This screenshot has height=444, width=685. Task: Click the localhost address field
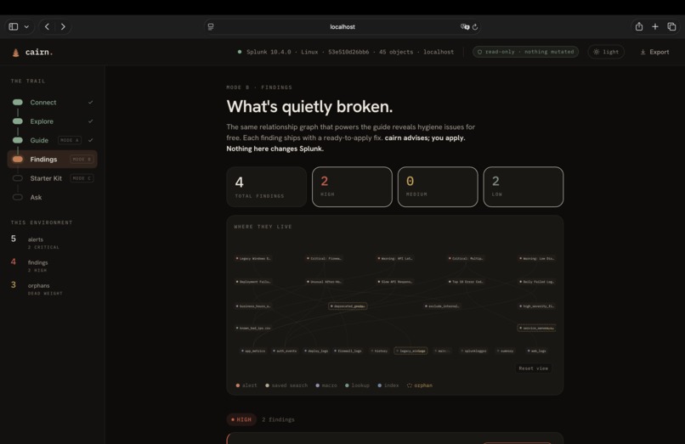coord(342,26)
